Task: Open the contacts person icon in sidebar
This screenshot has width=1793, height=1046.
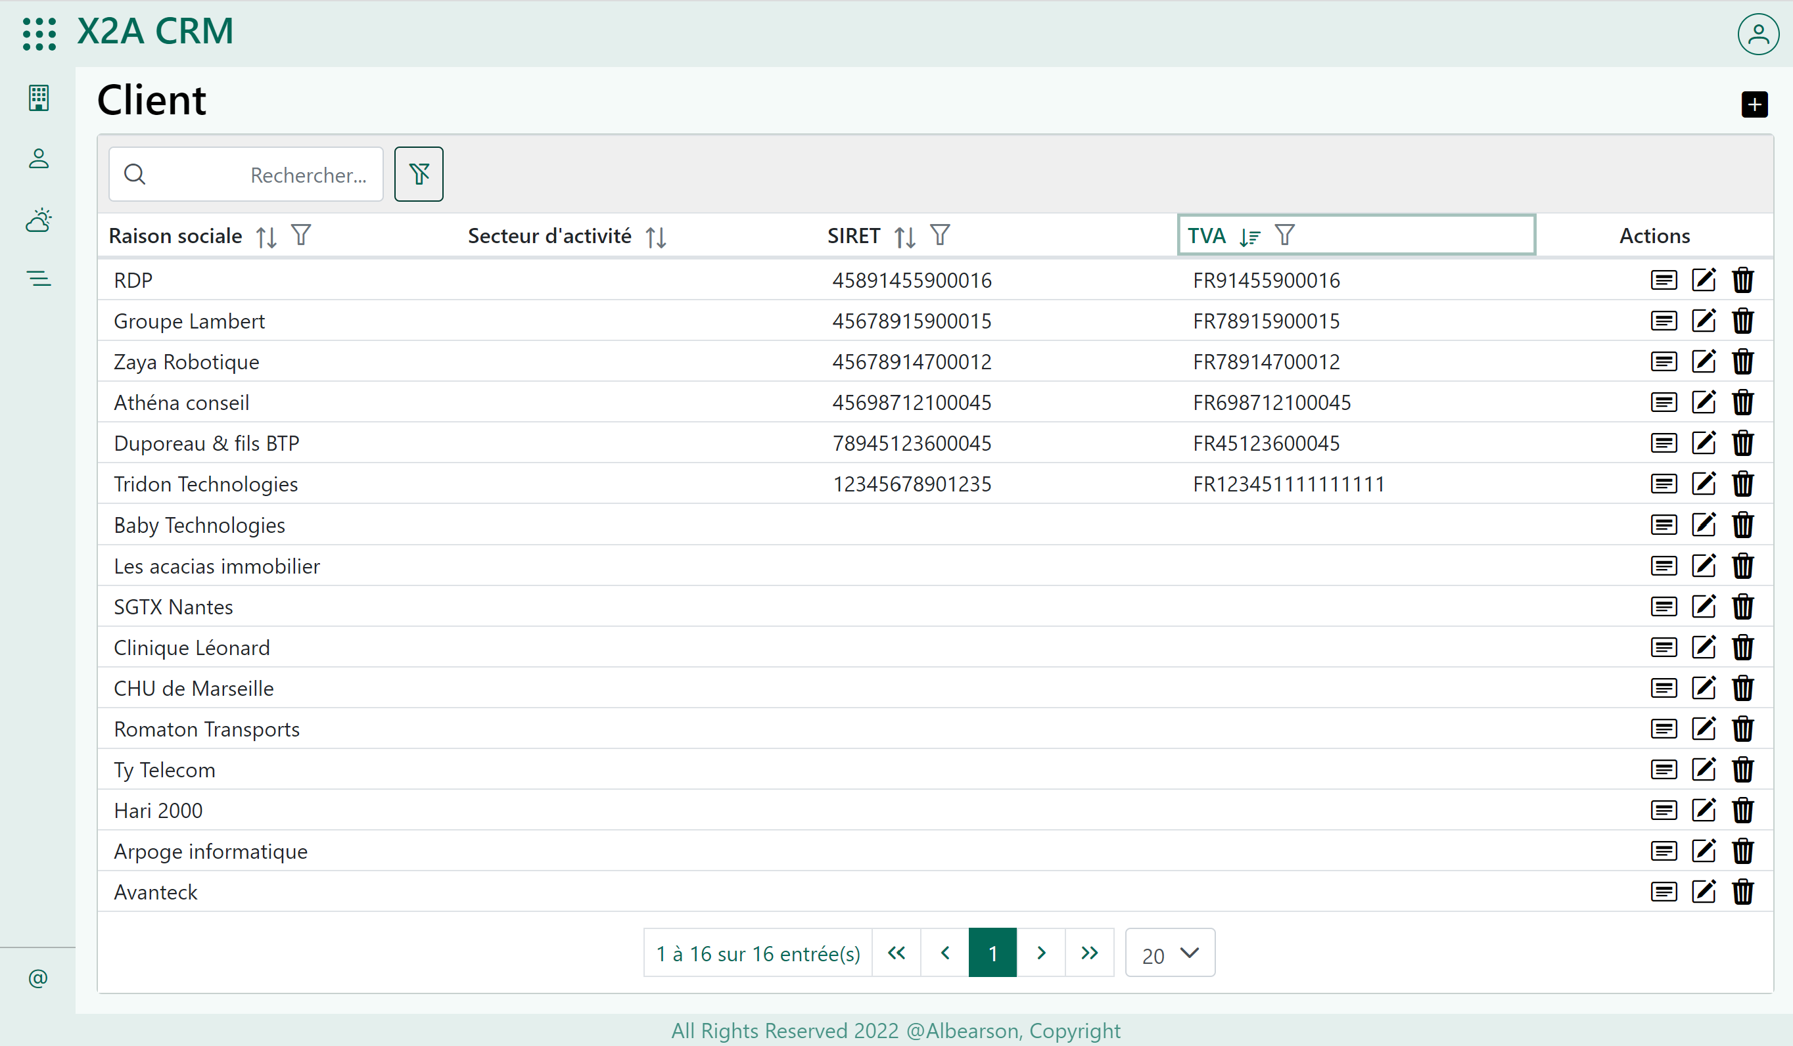Action: click(x=38, y=158)
